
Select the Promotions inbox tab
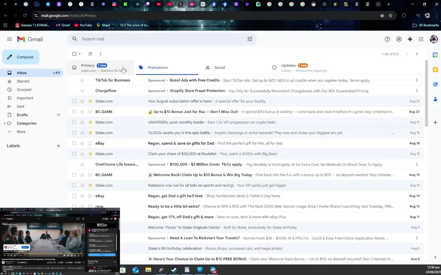[167, 68]
